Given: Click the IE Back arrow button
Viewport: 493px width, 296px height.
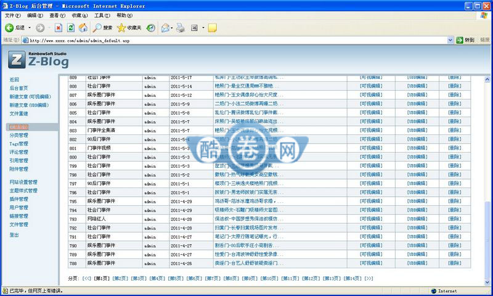Looking at the screenshot, I should (x=9, y=28).
